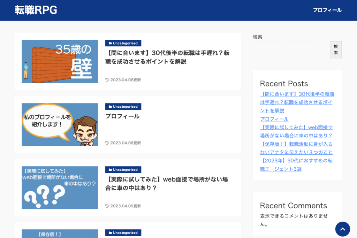The height and width of the screenshot is (238, 357).
Task: Select プロフィール link in Recent Posts
Action: (274, 119)
